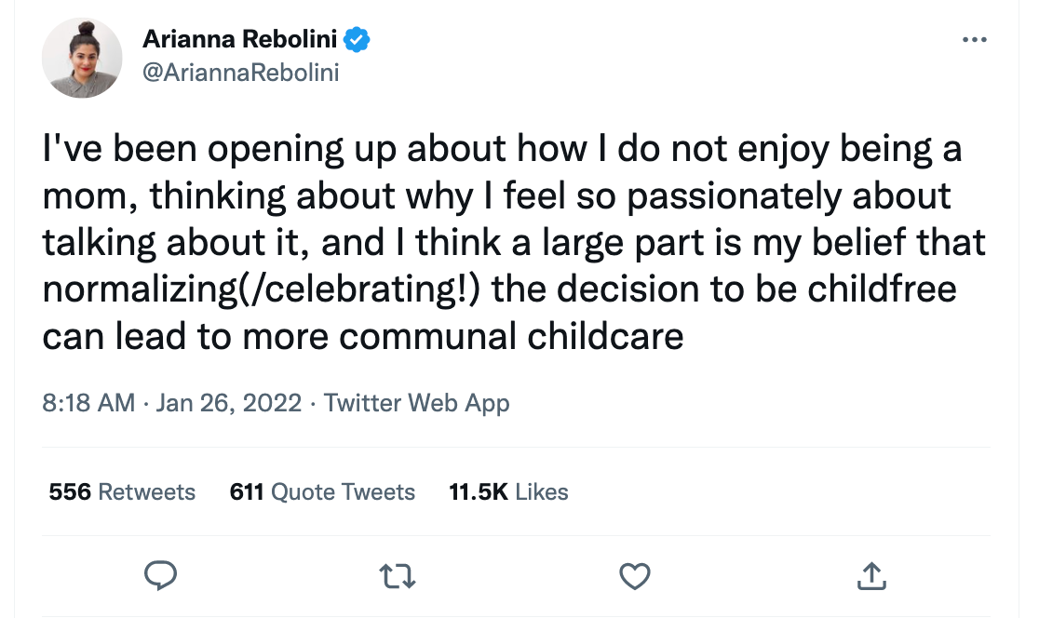View the list of Retweets
This screenshot has width=1039, height=618.
coord(146,491)
